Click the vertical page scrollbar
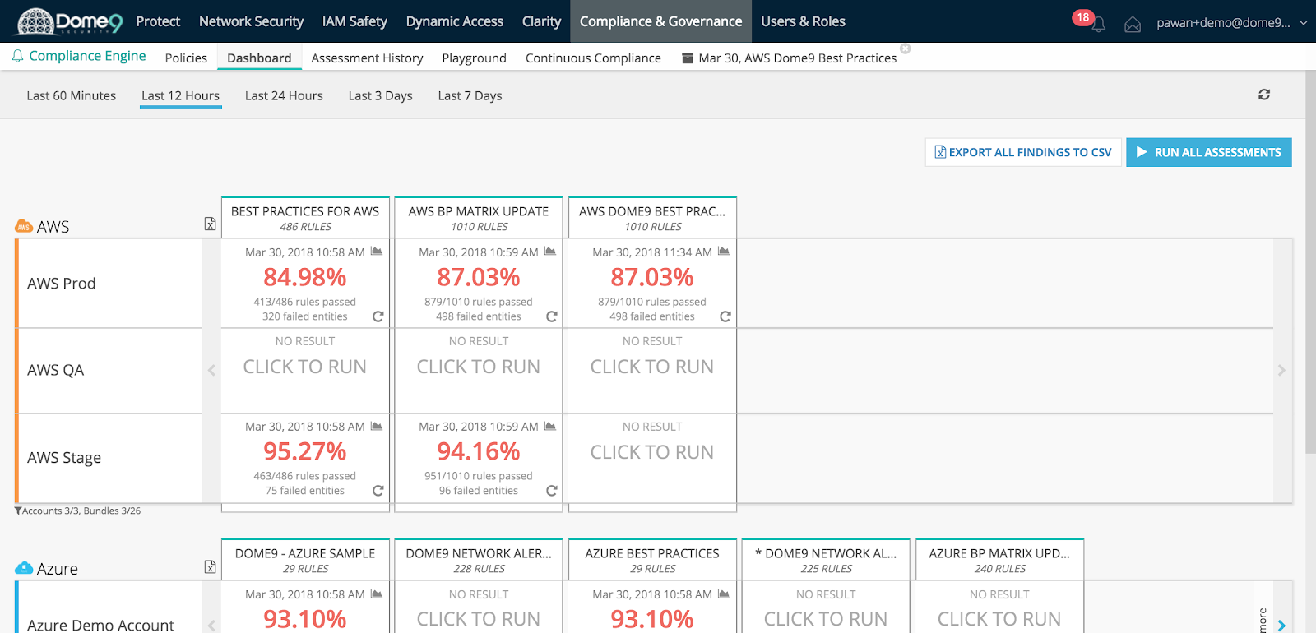 pyautogui.click(x=1310, y=261)
